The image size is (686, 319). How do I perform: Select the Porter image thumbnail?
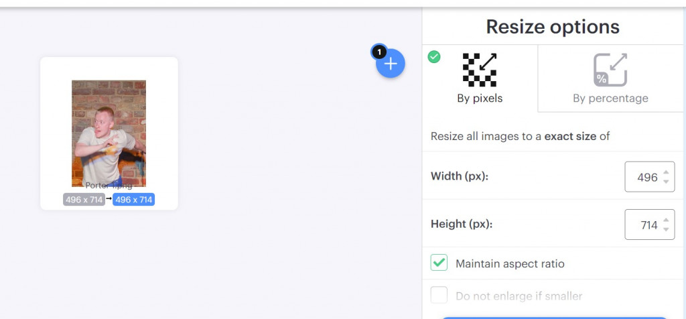[109, 133]
